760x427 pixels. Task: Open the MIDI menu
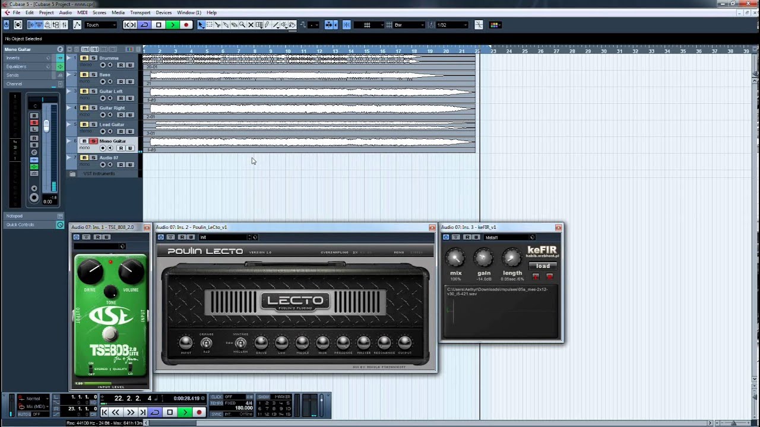[82, 12]
